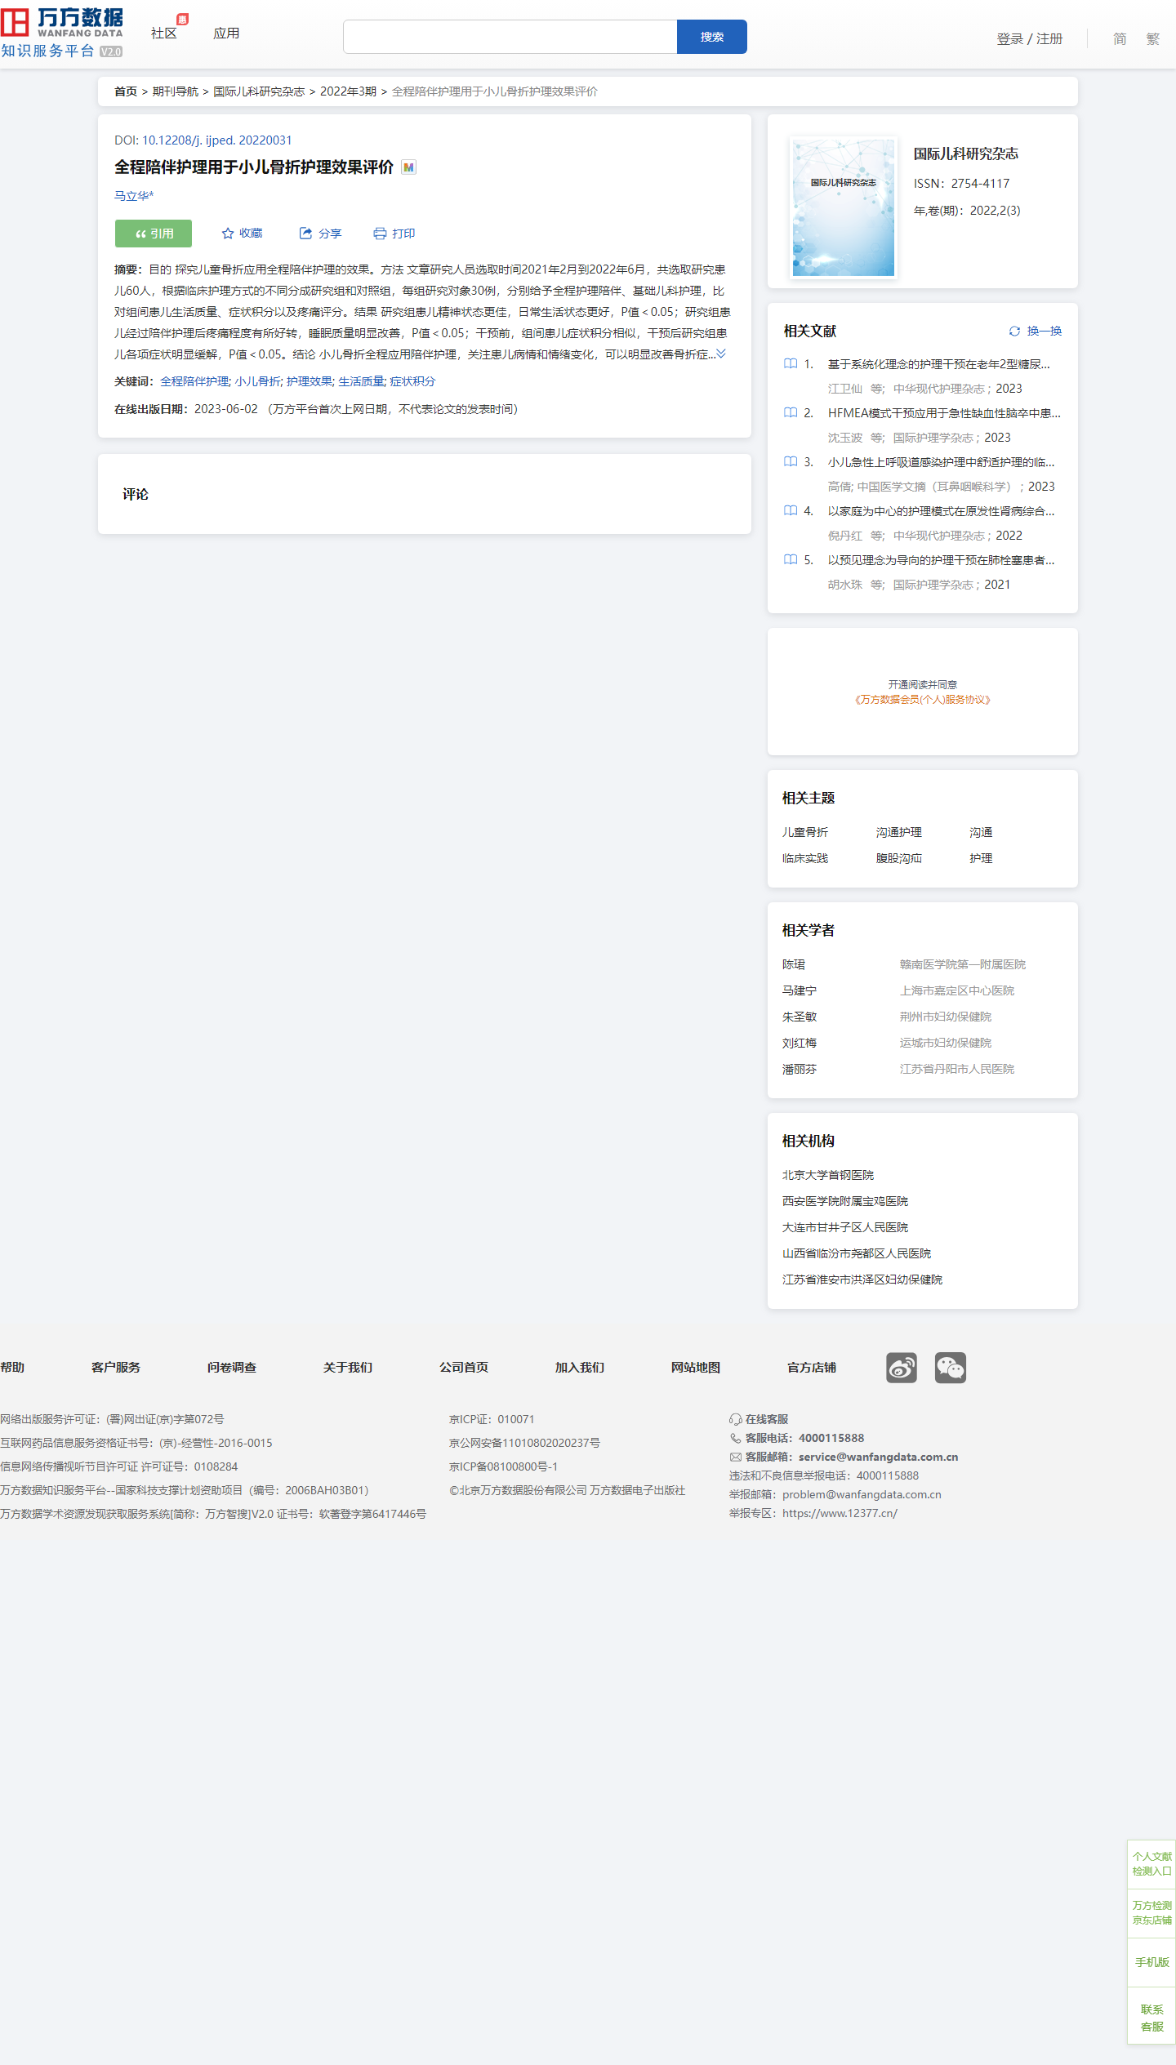Select keyword 全程陪伴护理
The height and width of the screenshot is (2065, 1176).
click(195, 381)
